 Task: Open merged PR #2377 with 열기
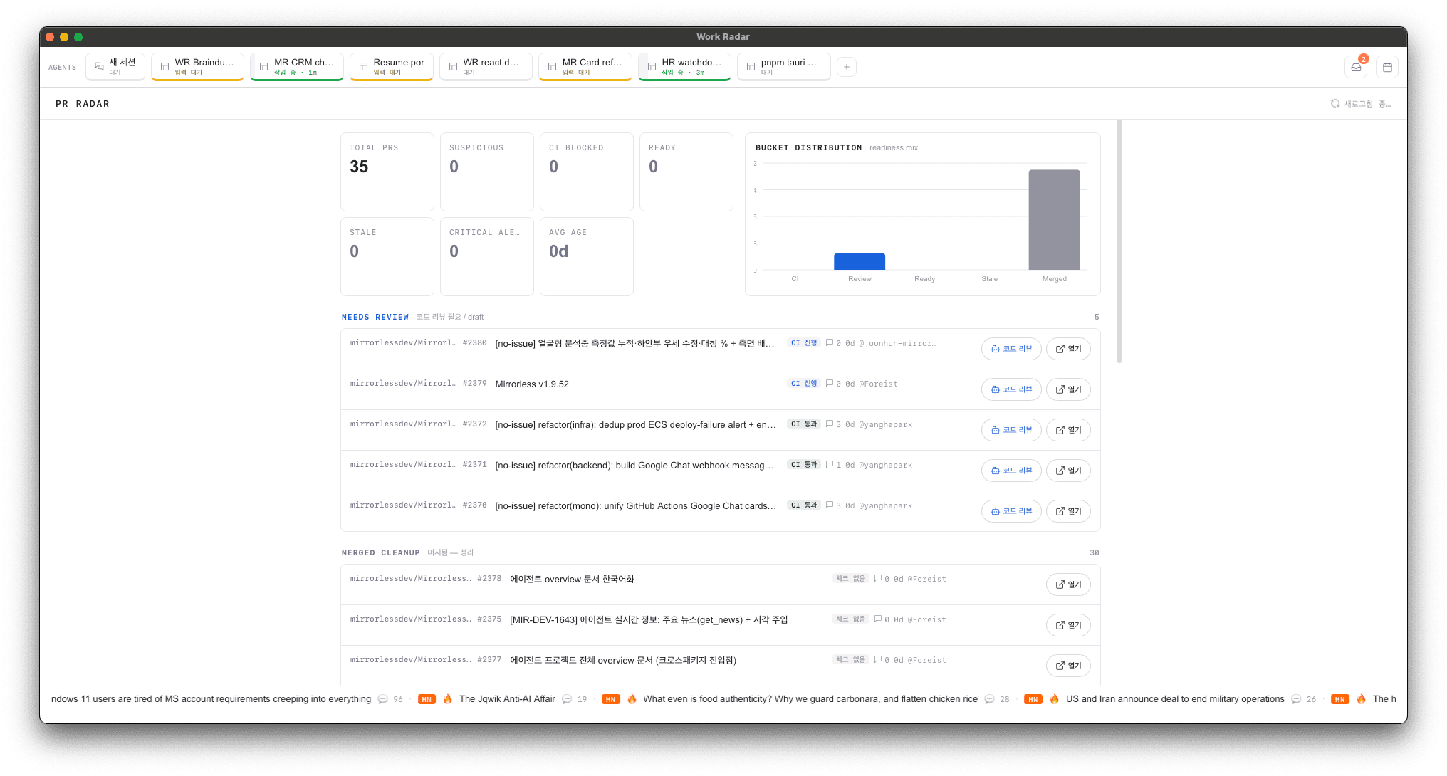point(1068,666)
